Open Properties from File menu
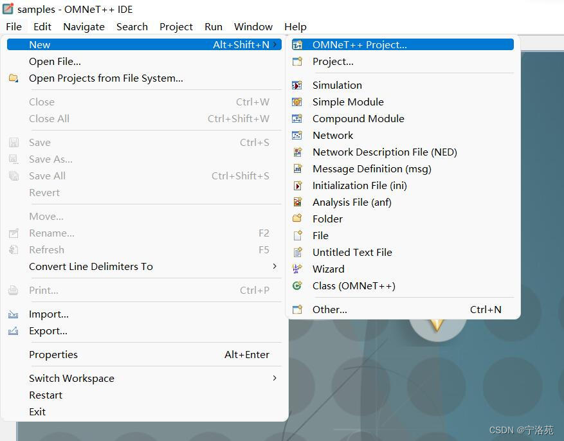This screenshot has height=441, width=564. [x=144, y=354]
